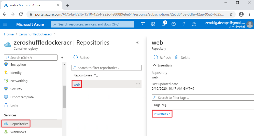Sort the Repositories column

coord(96,75)
